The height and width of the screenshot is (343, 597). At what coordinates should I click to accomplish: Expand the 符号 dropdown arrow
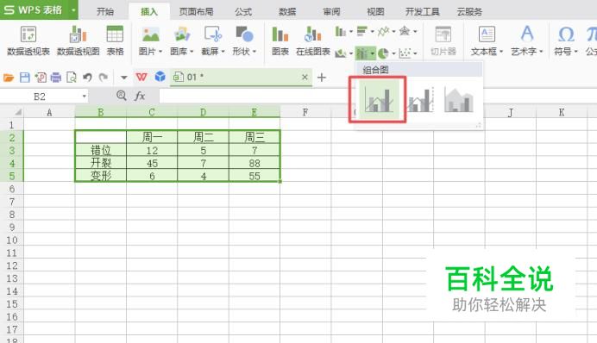tap(576, 52)
